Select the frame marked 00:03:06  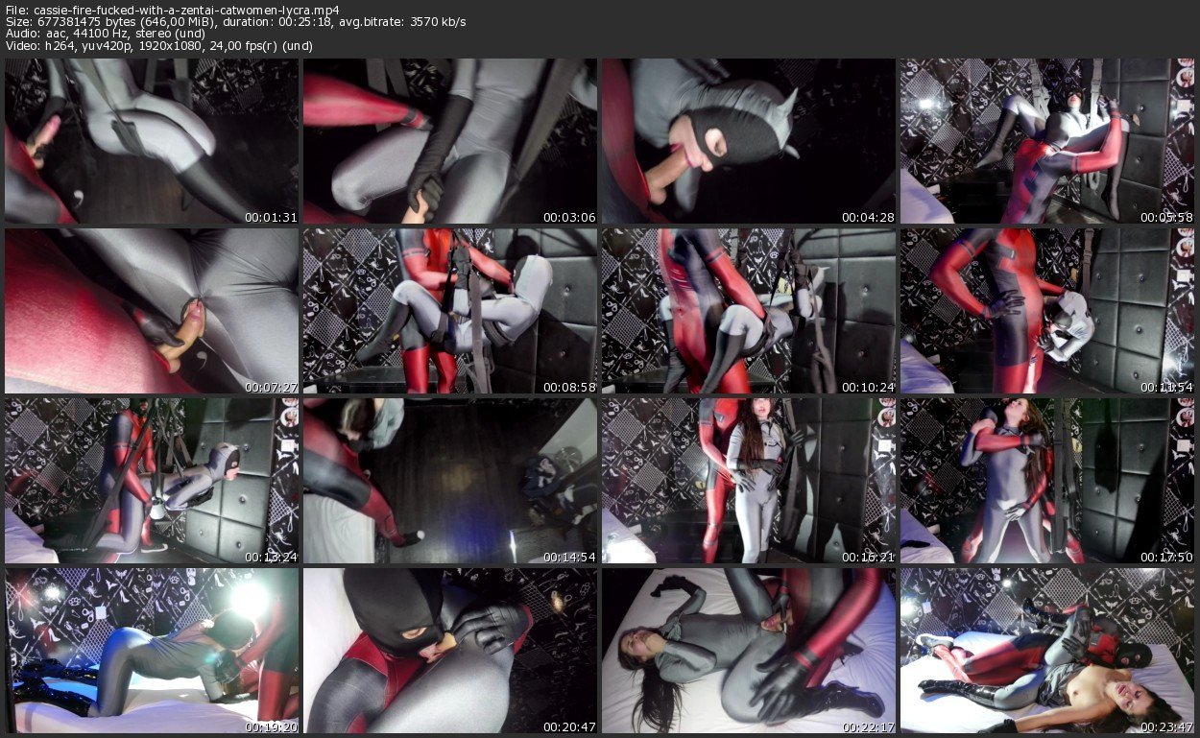point(449,142)
